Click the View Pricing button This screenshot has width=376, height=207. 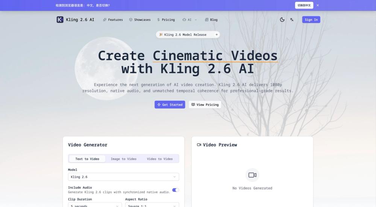[x=205, y=105]
